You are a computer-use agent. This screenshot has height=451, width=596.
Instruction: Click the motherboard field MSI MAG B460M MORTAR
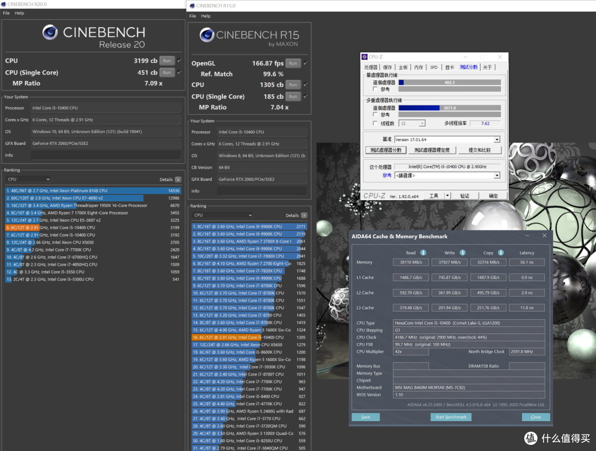point(469,388)
